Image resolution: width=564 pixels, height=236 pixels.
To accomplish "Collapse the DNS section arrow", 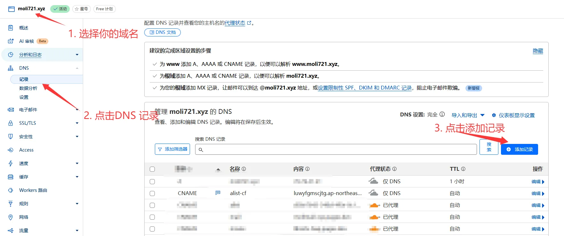I will click(77, 68).
